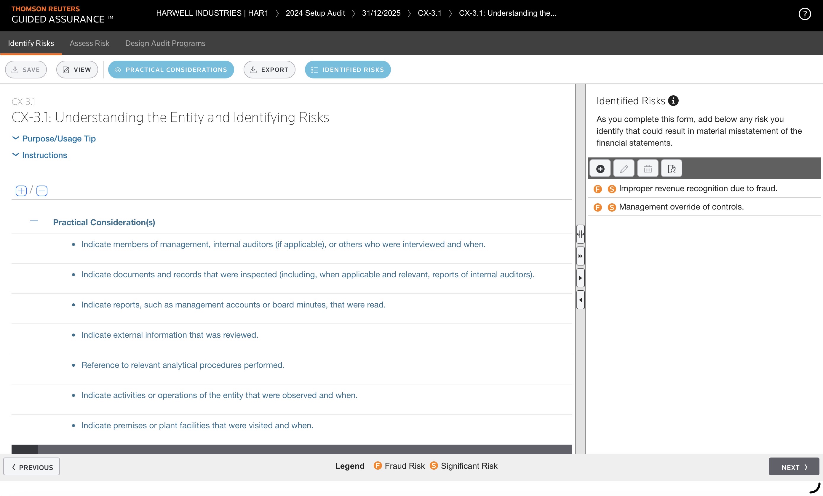Click the expand all plus icon
The height and width of the screenshot is (496, 823).
pos(21,191)
